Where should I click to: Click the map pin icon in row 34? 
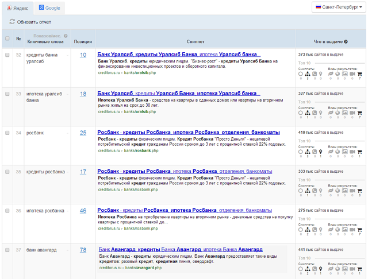[x=321, y=152]
